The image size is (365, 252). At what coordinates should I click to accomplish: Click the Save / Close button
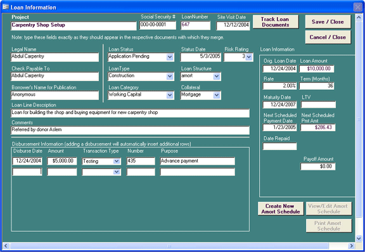[x=328, y=22]
